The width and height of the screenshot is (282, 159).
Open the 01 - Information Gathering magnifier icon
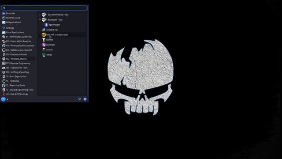click(4, 37)
